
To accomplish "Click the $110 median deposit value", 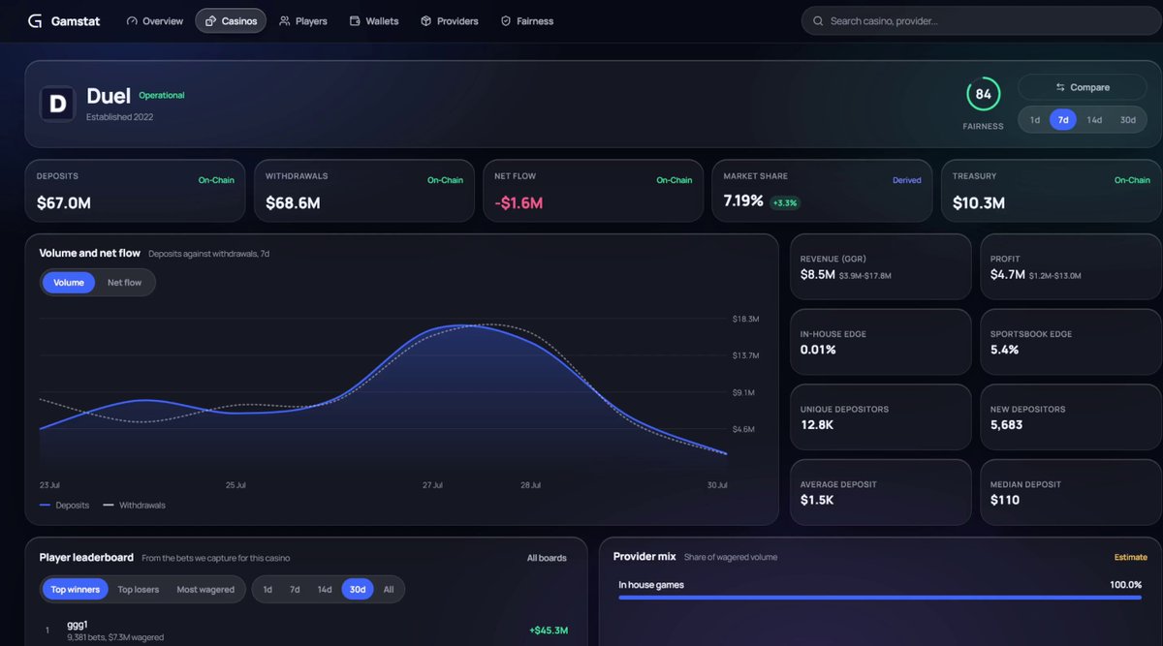I will tap(1005, 500).
